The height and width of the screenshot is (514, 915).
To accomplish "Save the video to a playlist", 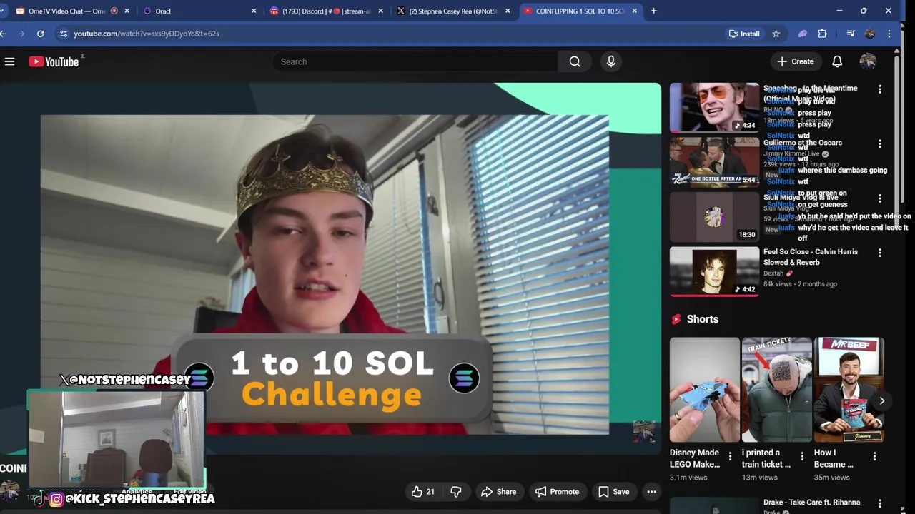I will pos(613,491).
